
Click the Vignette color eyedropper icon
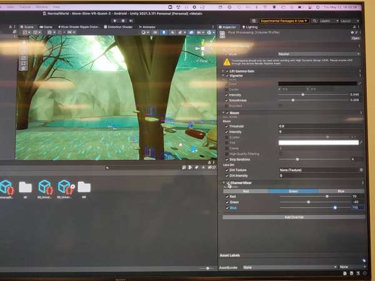tap(359, 83)
